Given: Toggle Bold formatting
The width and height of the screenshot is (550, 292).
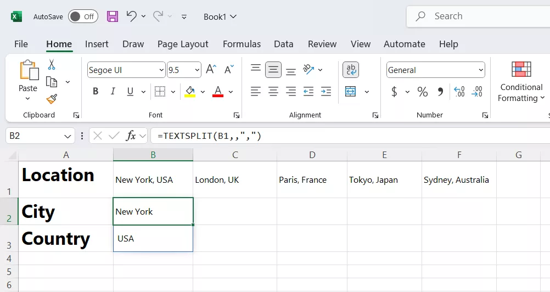Looking at the screenshot, I should pyautogui.click(x=96, y=92).
